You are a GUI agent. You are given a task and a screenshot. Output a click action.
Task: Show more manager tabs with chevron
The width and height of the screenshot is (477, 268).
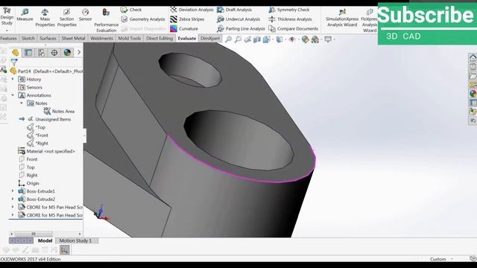point(79,52)
